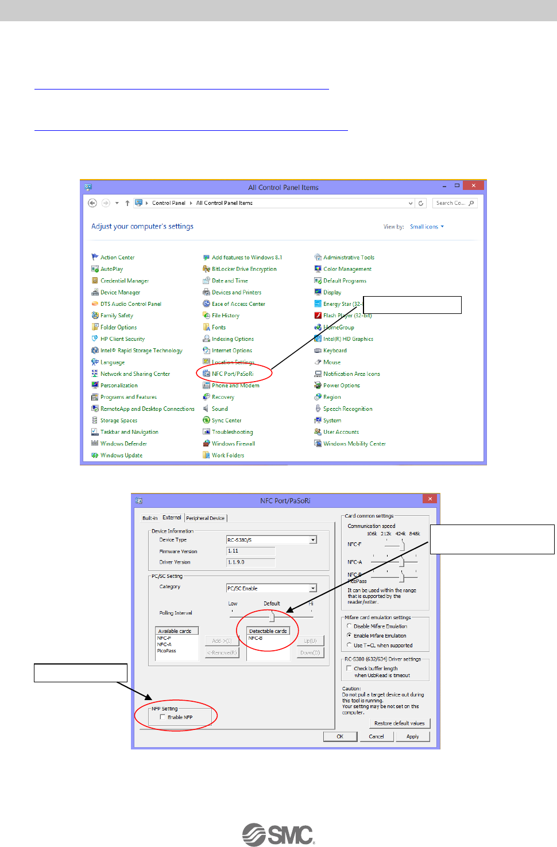Click Intel Rapid Storage Technology icon

[x=95, y=350]
